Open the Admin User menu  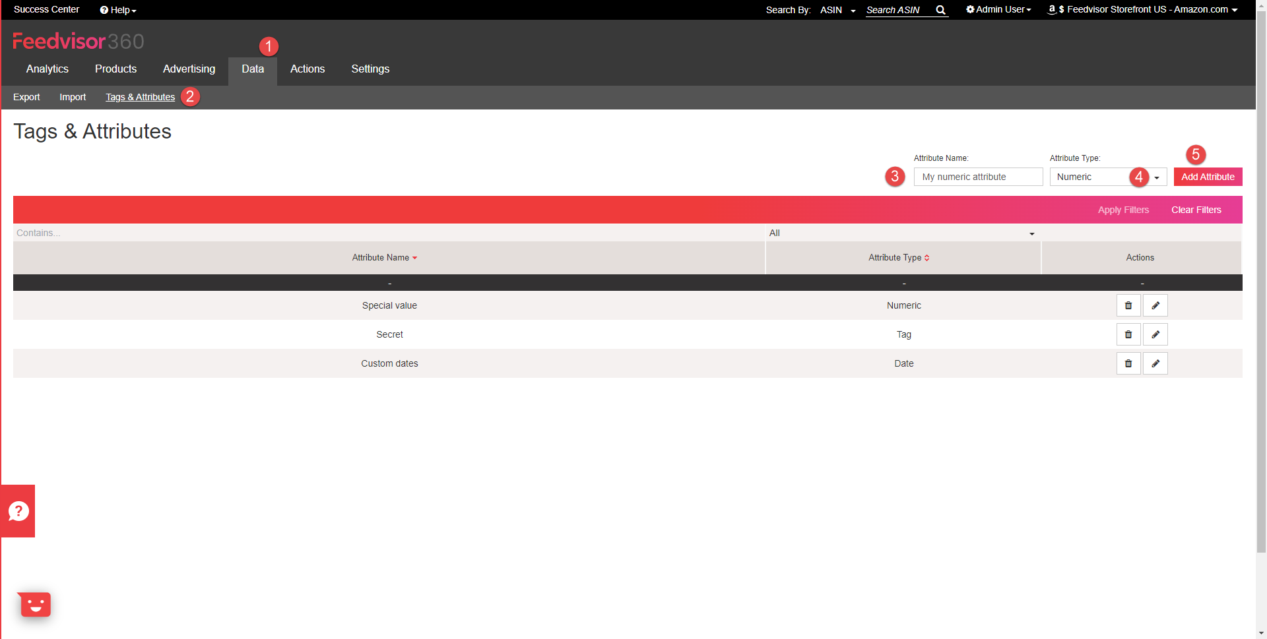tap(998, 10)
